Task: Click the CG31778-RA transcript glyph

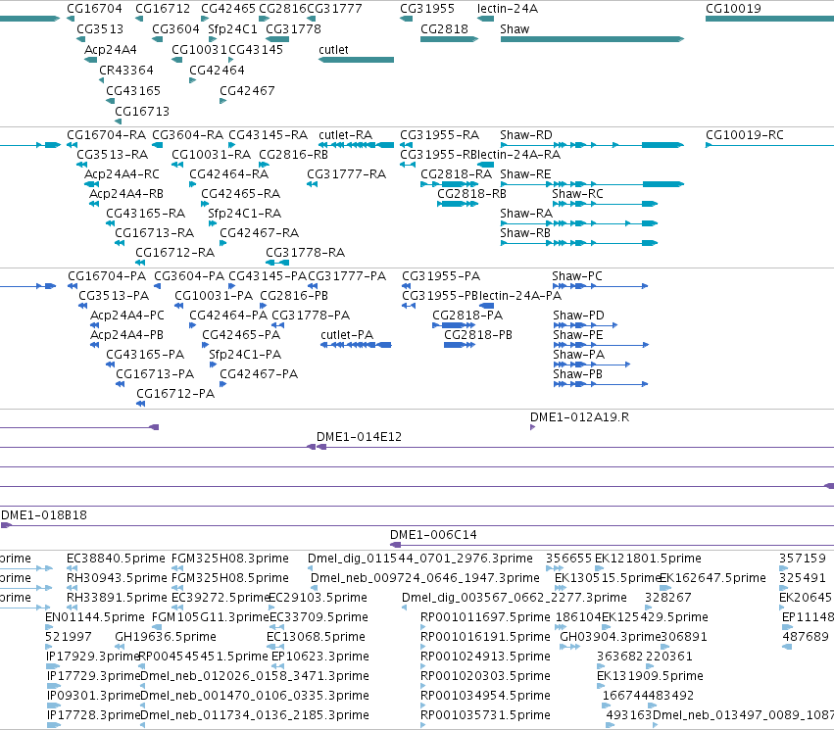Action: click(x=277, y=263)
